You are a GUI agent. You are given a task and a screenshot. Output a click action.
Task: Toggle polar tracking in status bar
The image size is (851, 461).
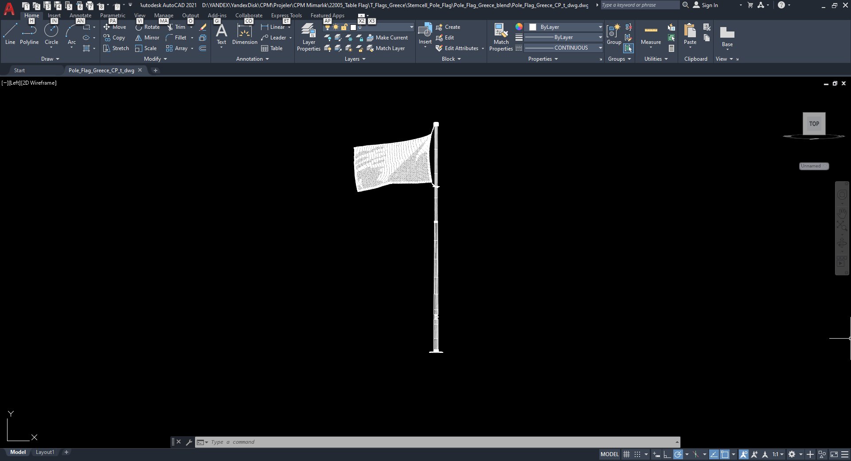coord(678,454)
